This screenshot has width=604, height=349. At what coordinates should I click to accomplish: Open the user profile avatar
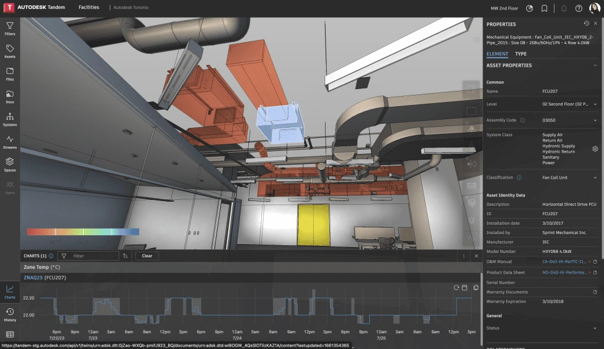click(x=595, y=8)
